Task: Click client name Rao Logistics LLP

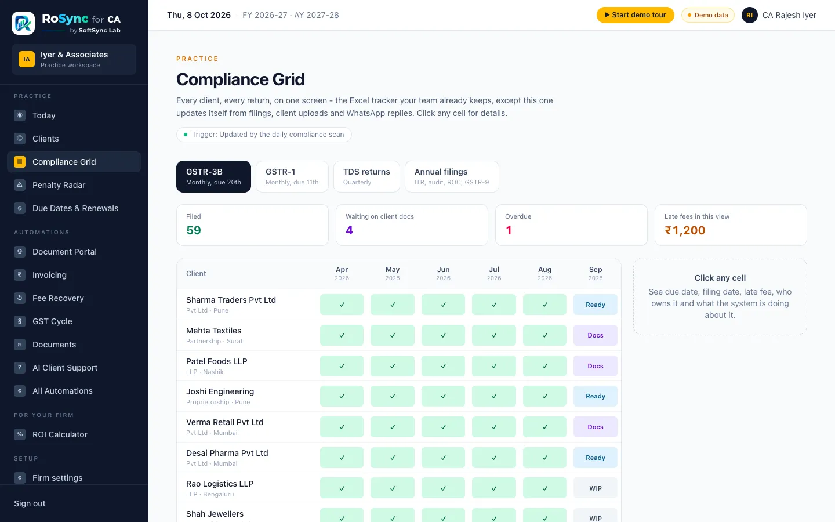Action: pos(220,484)
